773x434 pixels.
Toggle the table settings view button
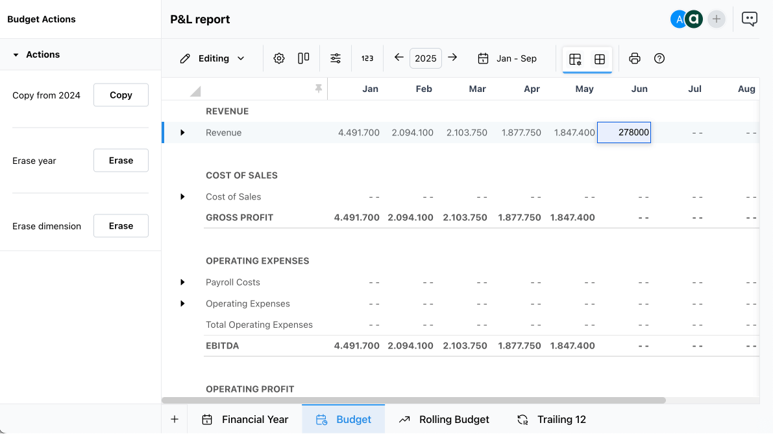(x=575, y=59)
